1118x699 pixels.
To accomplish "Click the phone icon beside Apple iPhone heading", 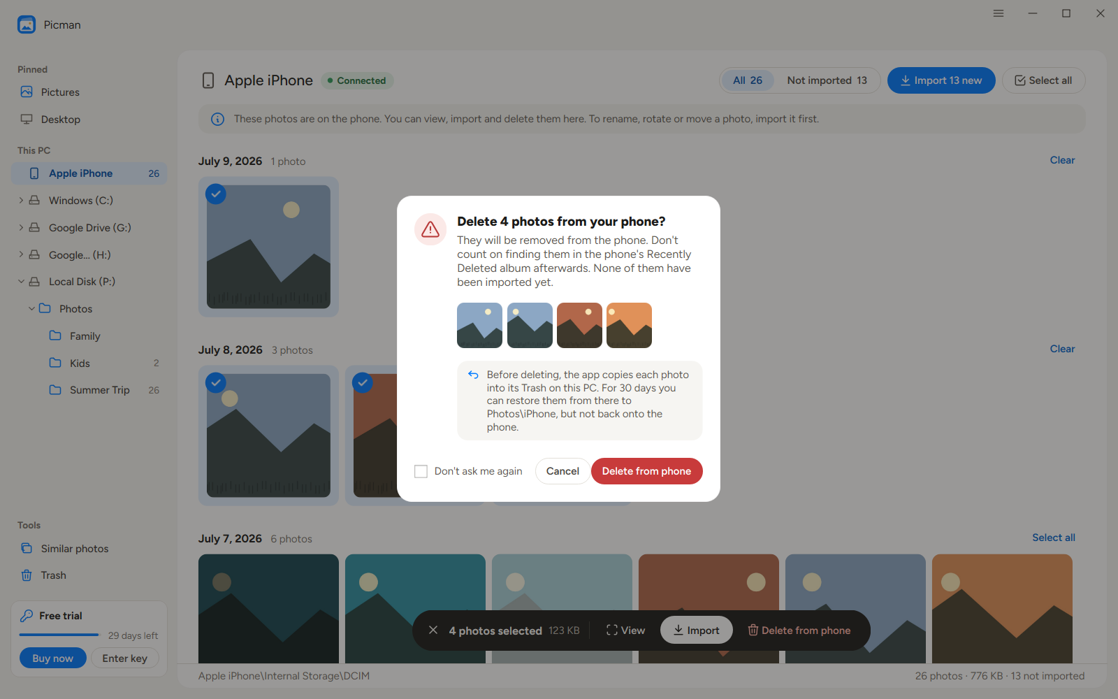I will click(208, 80).
